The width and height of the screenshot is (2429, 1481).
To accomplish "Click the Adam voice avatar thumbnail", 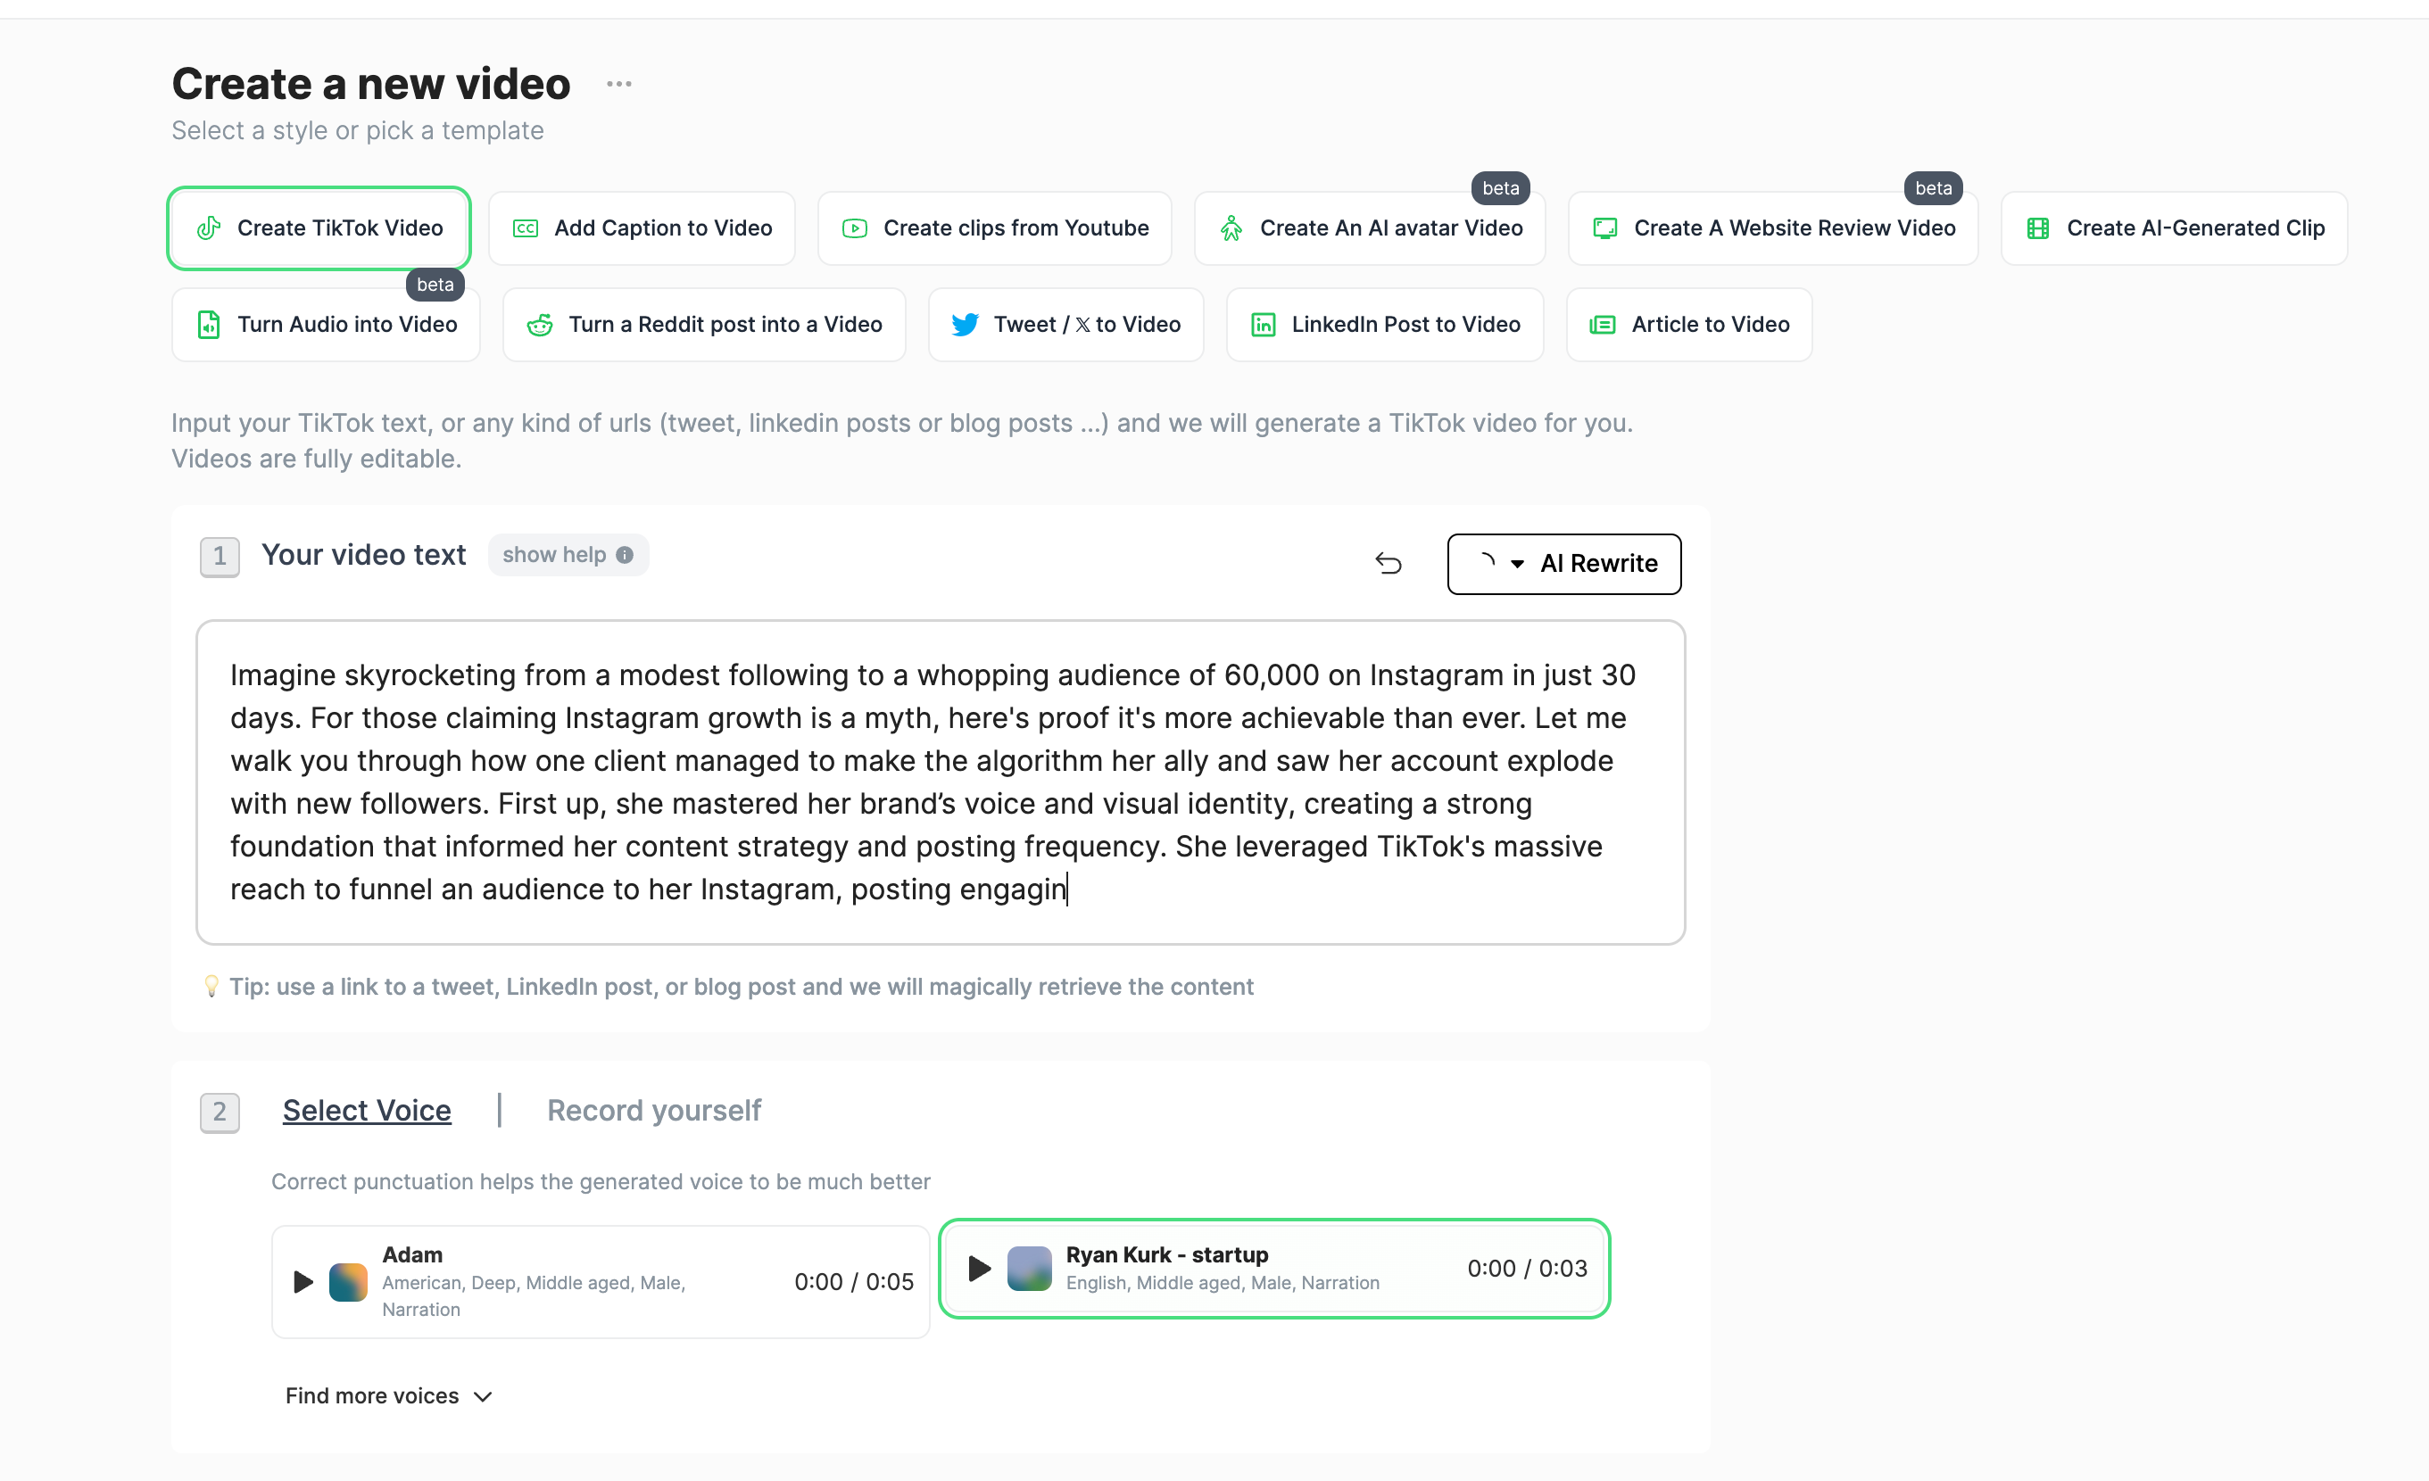I will [348, 1281].
